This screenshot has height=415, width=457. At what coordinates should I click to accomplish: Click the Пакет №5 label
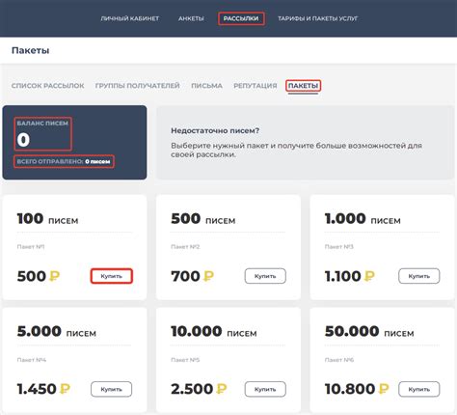[x=185, y=360]
